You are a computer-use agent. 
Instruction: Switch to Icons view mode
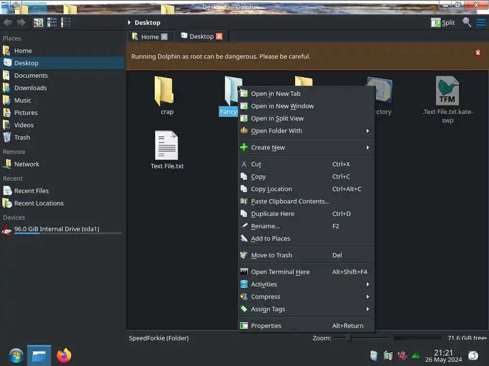pos(38,22)
